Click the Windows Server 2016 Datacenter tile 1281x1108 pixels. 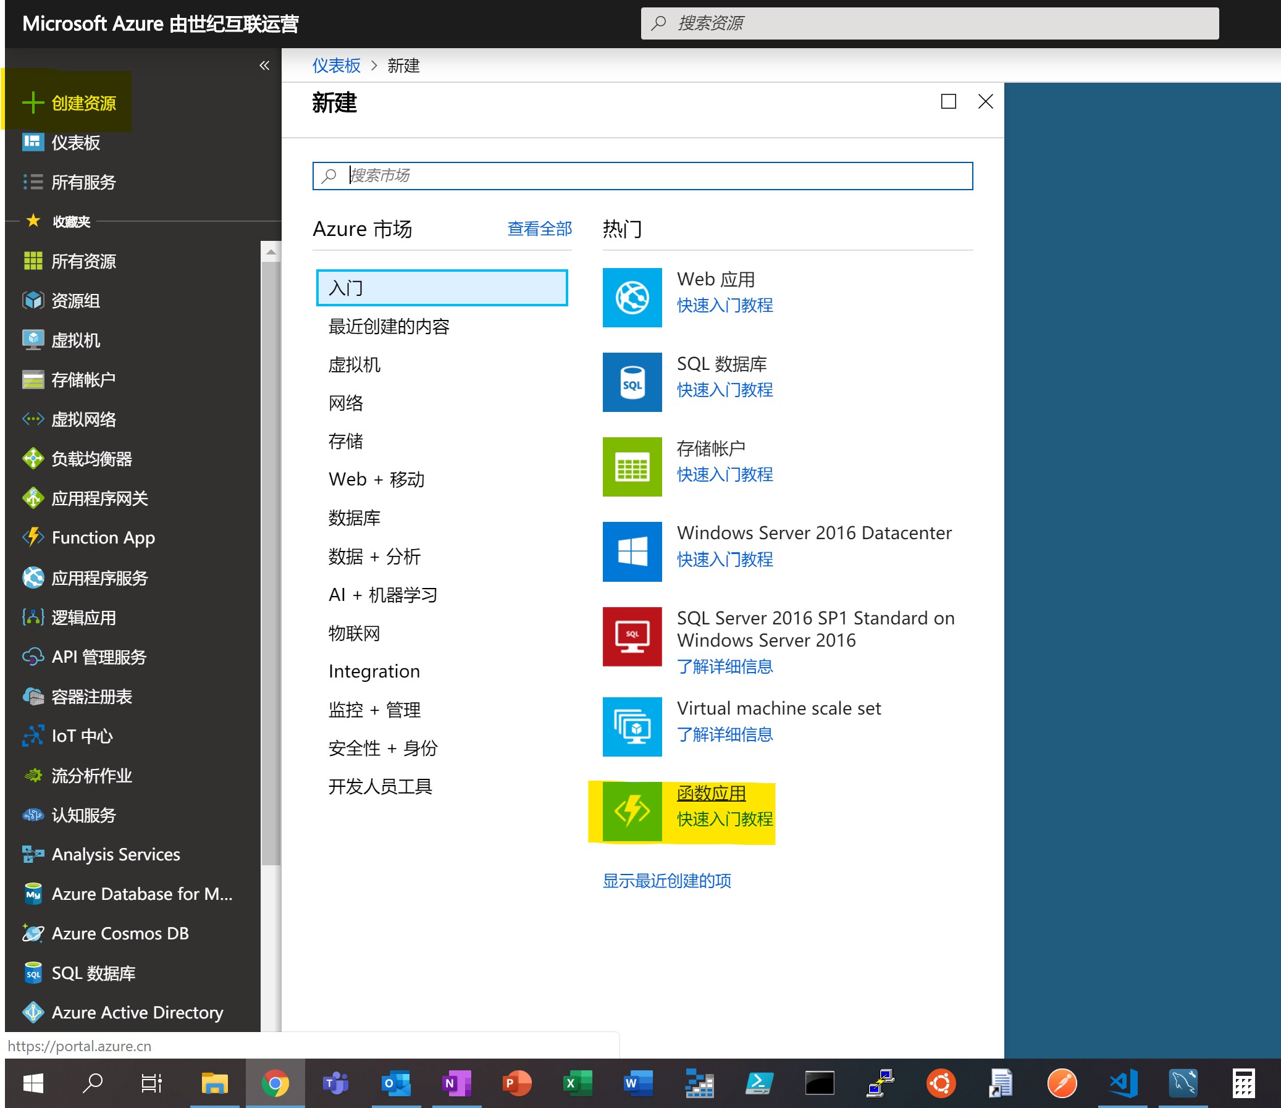pyautogui.click(x=632, y=552)
